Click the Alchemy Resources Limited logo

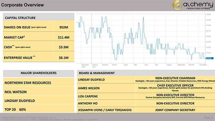[x=193, y=5]
